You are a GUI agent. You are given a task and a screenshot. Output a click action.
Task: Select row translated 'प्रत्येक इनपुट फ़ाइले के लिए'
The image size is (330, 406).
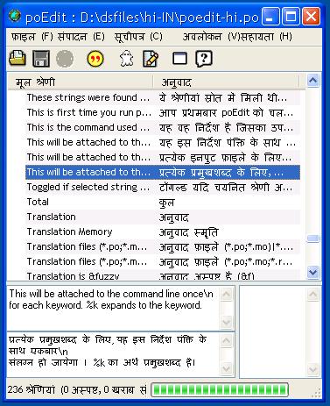(x=163, y=157)
